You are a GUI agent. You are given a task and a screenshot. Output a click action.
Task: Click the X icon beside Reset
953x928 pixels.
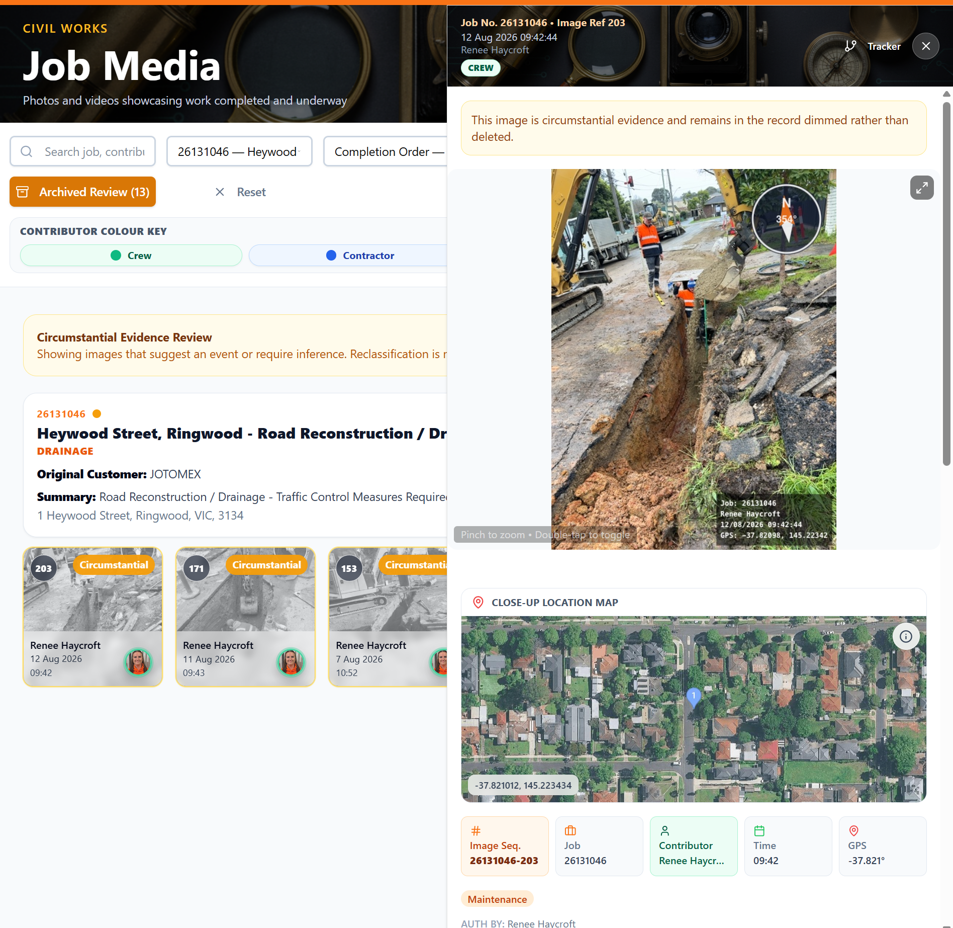[220, 192]
